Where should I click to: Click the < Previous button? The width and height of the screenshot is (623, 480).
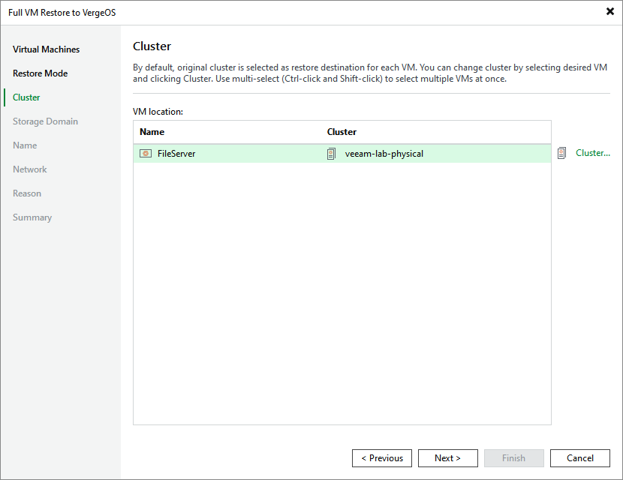click(x=382, y=458)
